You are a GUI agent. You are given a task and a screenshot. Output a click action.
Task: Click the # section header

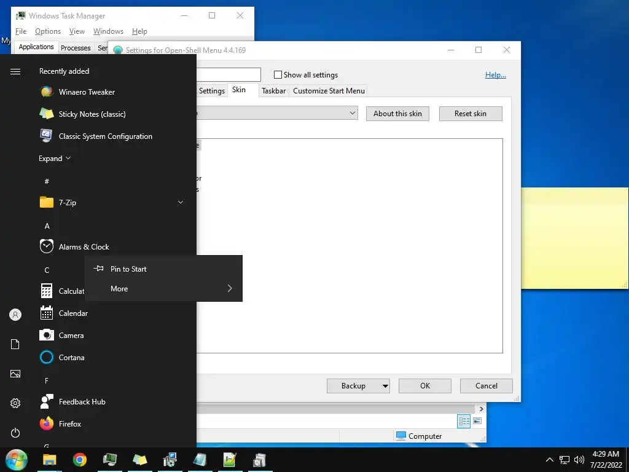coord(47,181)
